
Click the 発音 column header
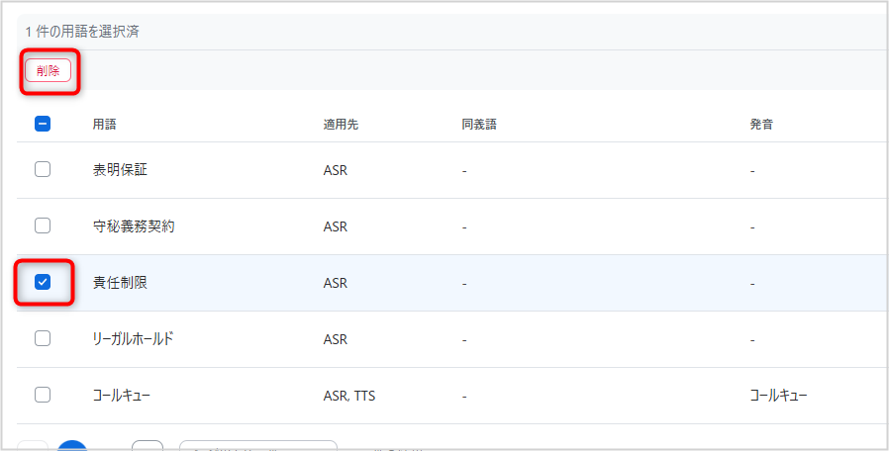pos(761,125)
